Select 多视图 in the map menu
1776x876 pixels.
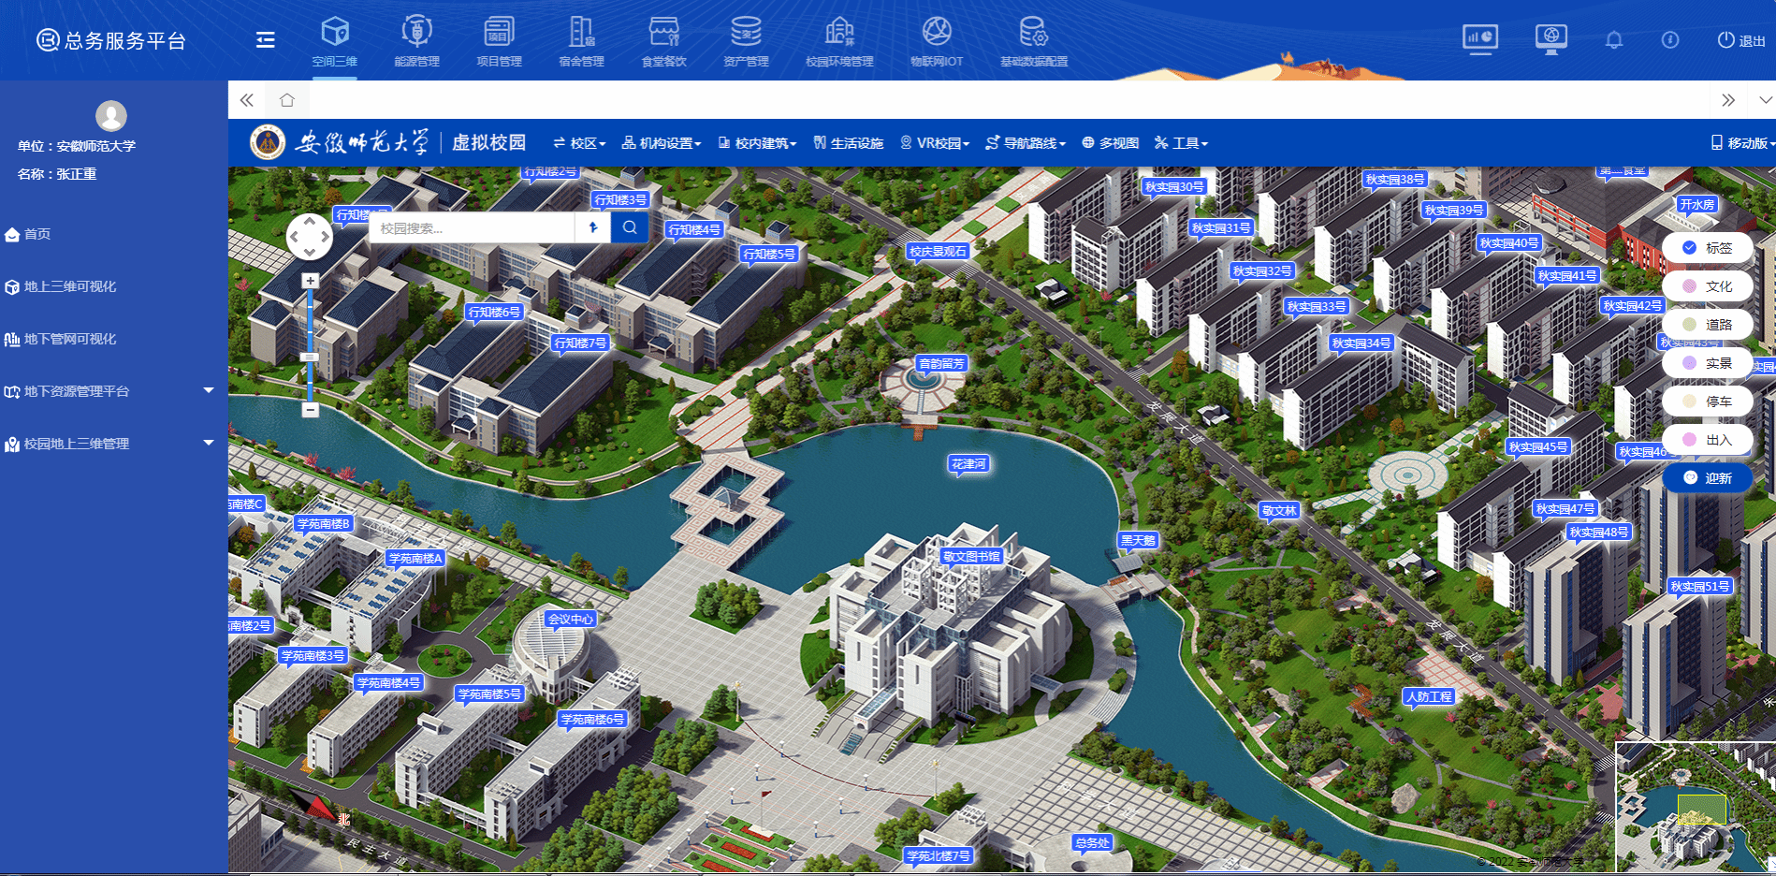pos(1111,143)
